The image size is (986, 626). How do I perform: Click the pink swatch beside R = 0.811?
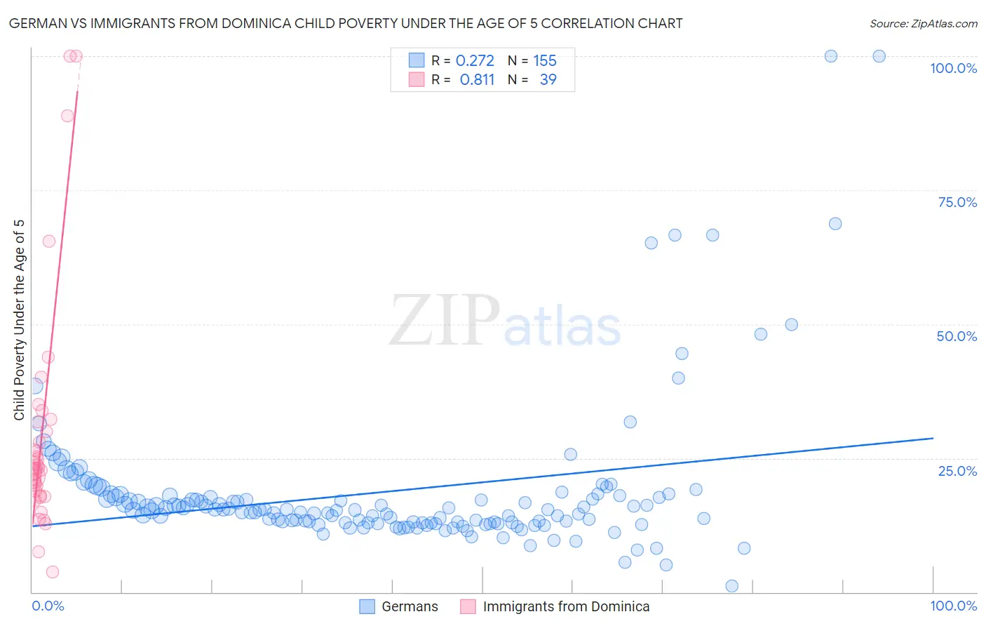pyautogui.click(x=417, y=79)
